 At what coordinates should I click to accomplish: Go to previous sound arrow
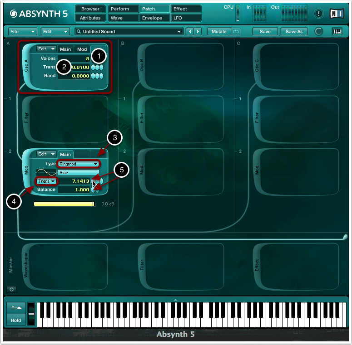point(190,32)
